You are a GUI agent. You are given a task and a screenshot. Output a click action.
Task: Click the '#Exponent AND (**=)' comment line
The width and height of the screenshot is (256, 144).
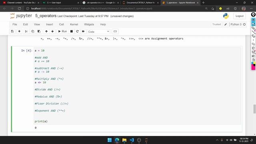50,111
